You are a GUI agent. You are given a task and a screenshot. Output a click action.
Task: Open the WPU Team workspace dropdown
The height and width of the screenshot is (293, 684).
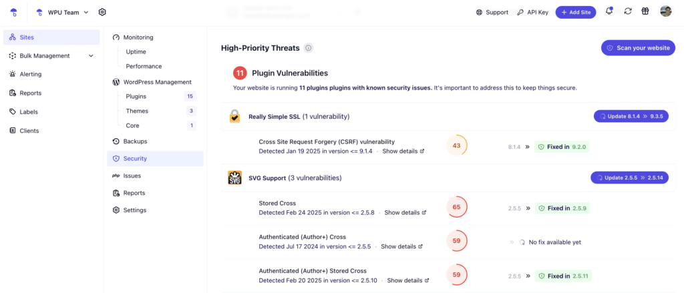62,12
